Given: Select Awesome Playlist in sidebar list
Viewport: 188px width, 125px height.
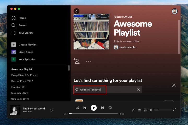Looking at the screenshot, I should click(22, 69).
